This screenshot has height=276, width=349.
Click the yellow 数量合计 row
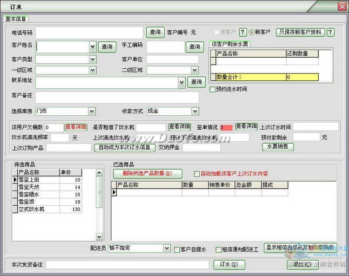[265, 77]
